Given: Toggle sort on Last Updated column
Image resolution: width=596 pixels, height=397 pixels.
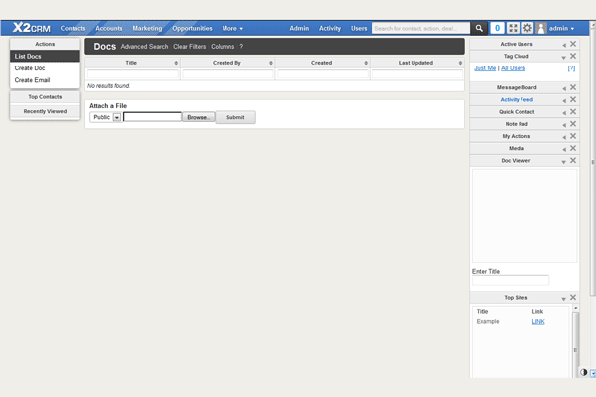Looking at the screenshot, I should click(x=460, y=63).
